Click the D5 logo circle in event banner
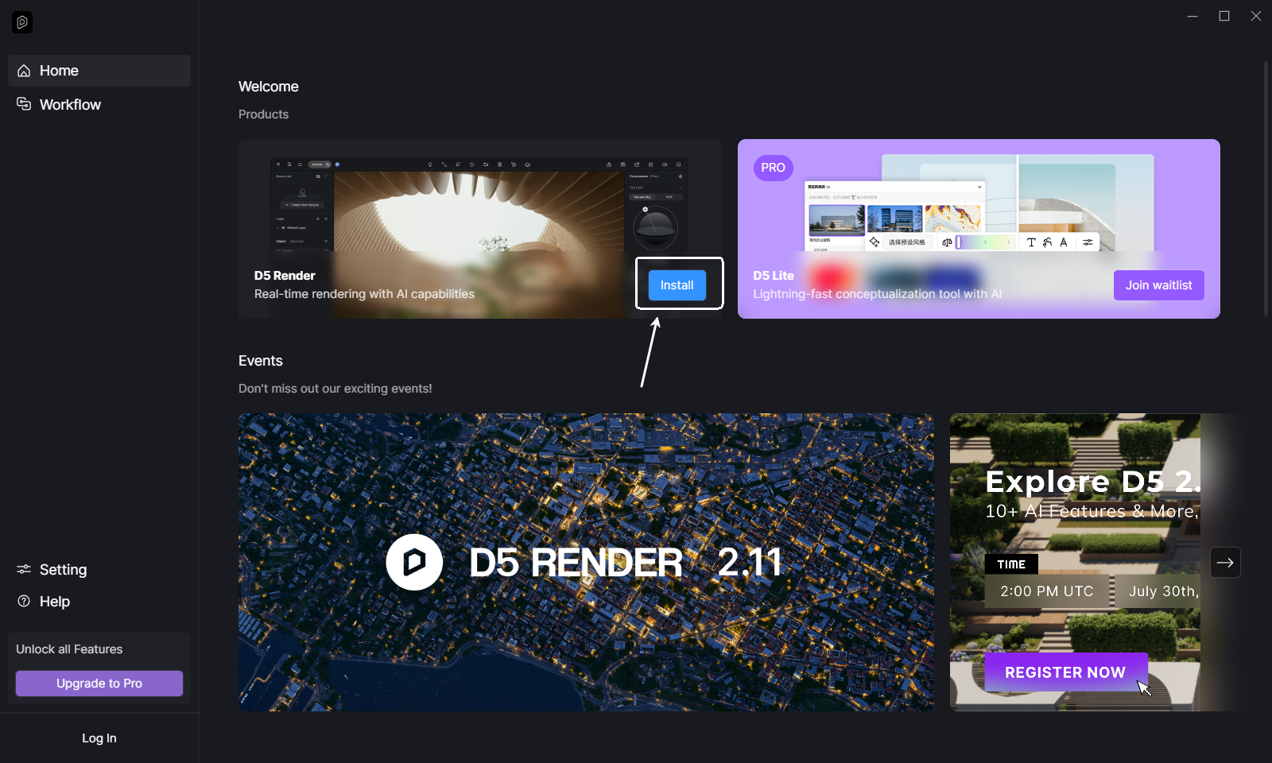 [414, 562]
